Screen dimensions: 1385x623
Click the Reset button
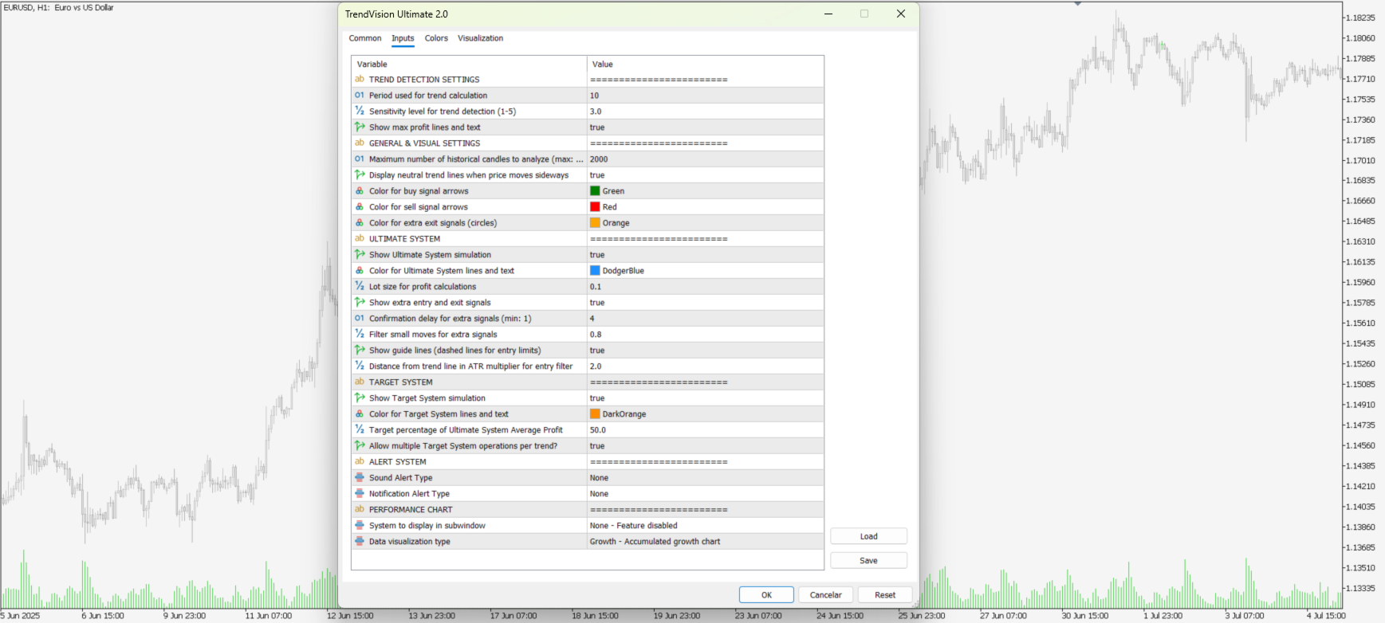coord(885,595)
